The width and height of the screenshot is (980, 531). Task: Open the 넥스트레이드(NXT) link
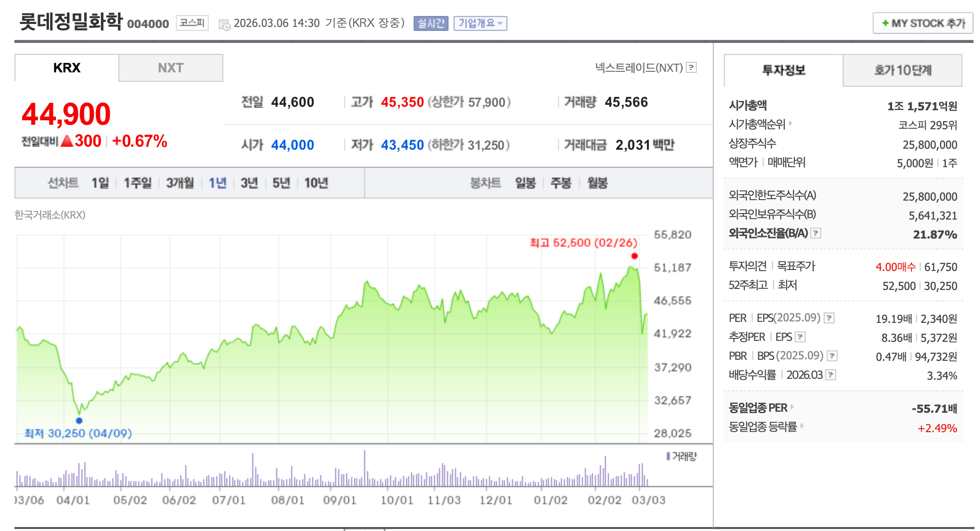pos(639,67)
